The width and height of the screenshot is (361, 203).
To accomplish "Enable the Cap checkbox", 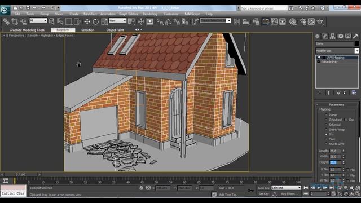I will [x=346, y=120].
